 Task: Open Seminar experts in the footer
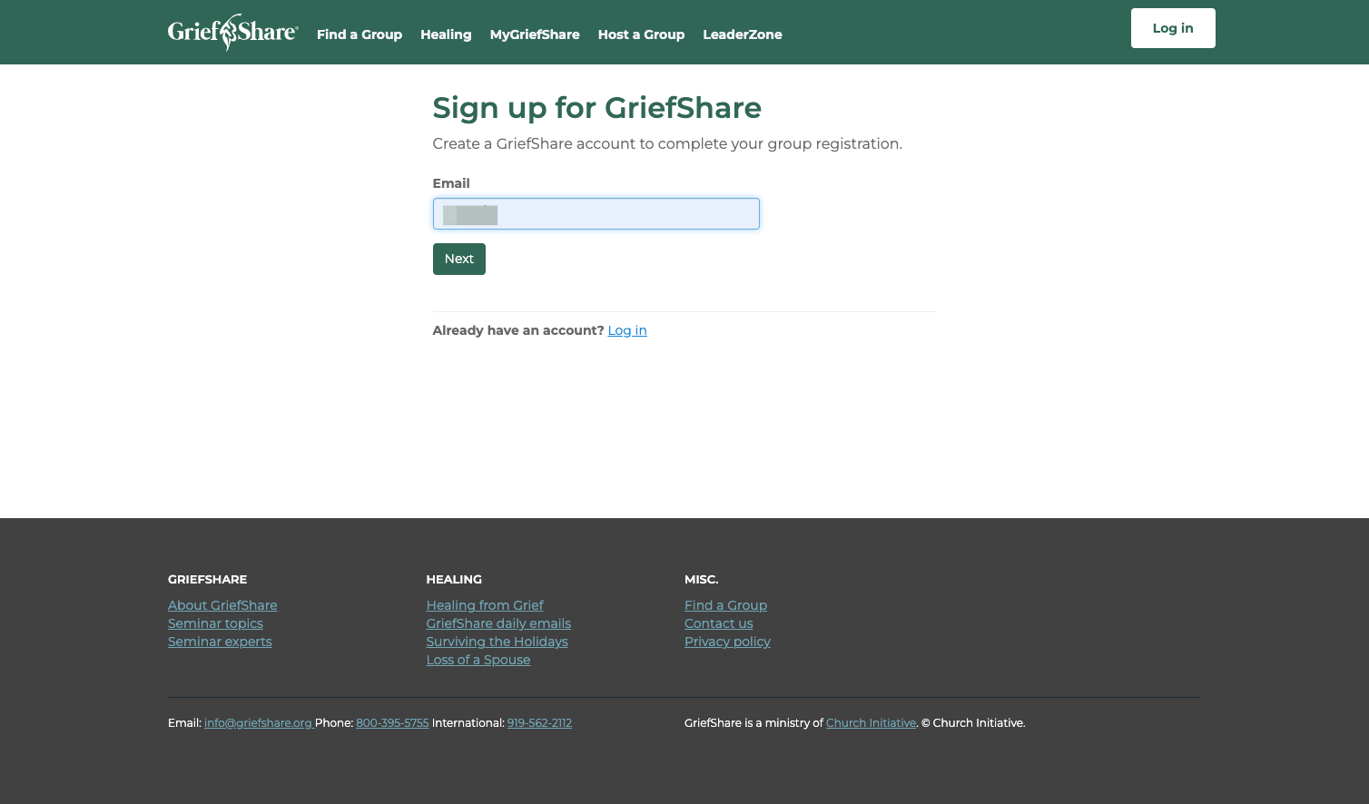coord(220,642)
